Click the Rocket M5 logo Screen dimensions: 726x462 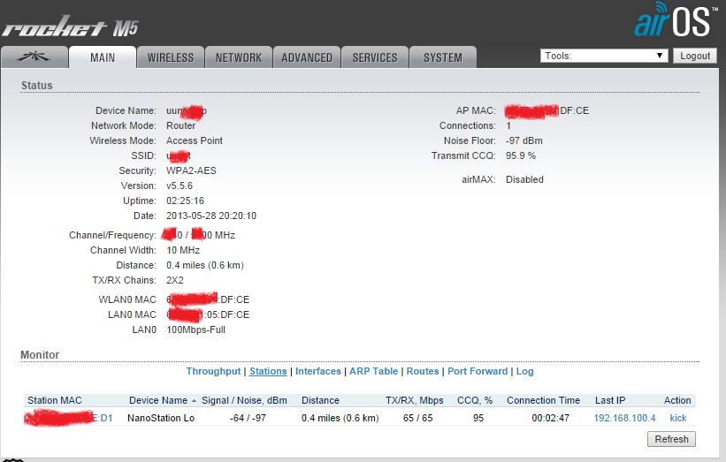coord(71,27)
